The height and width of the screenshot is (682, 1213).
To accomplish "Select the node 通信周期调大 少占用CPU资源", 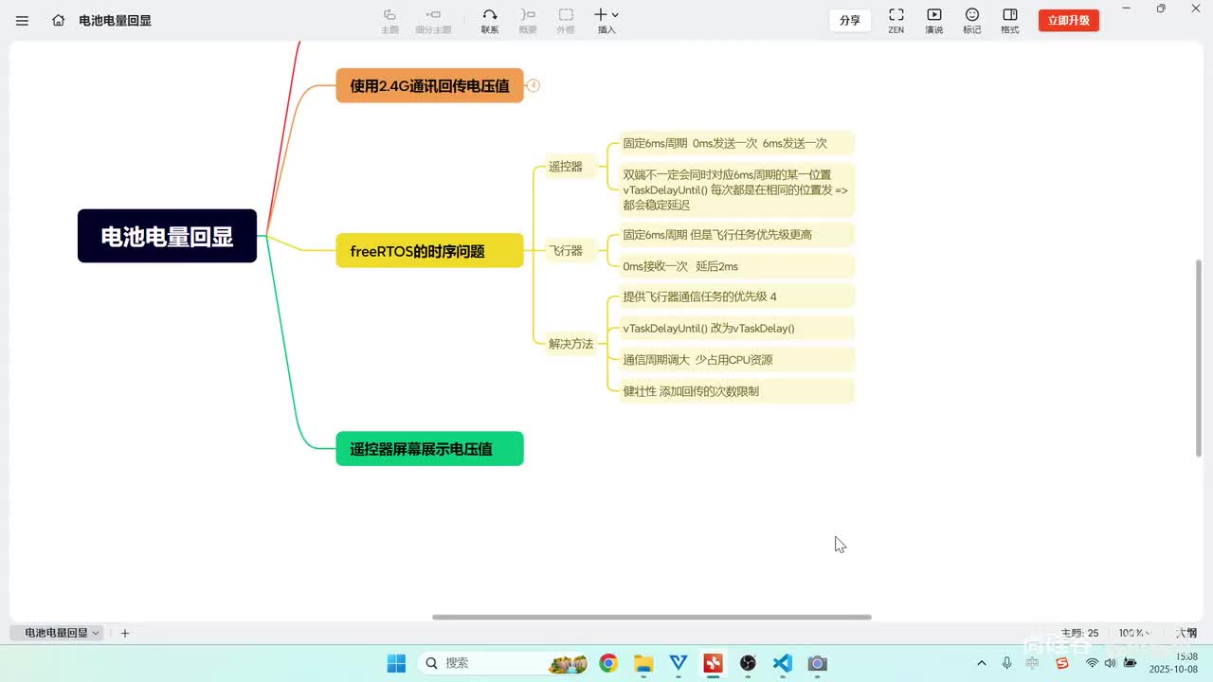I will (x=736, y=359).
